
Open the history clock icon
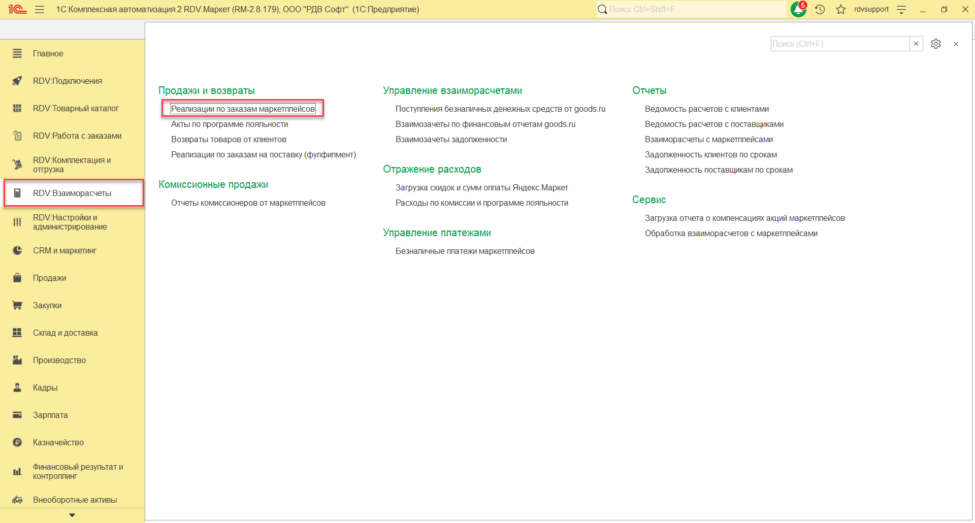(820, 10)
